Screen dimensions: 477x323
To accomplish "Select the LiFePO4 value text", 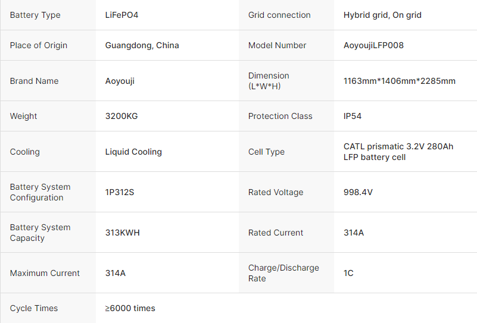I will 122,15.
